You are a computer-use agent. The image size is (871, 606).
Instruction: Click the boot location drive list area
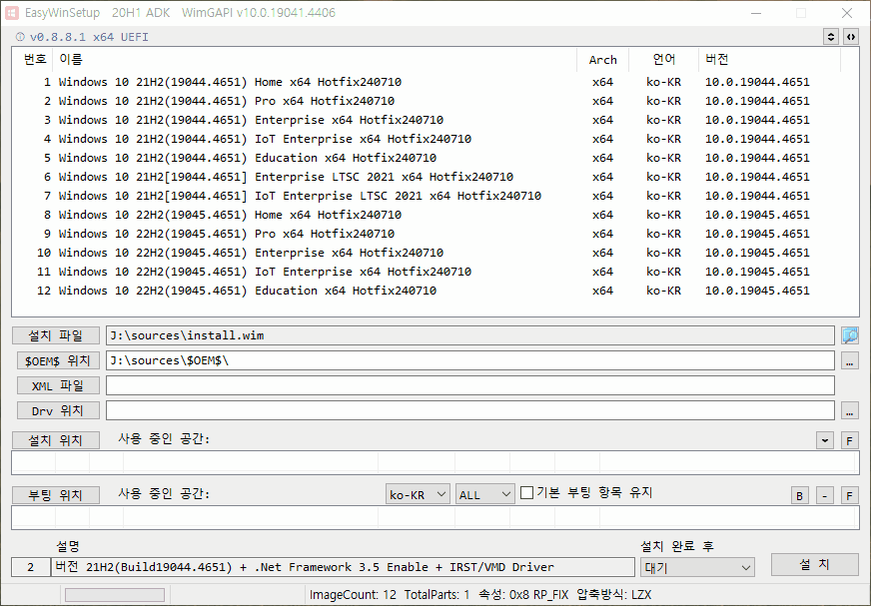[x=435, y=518]
